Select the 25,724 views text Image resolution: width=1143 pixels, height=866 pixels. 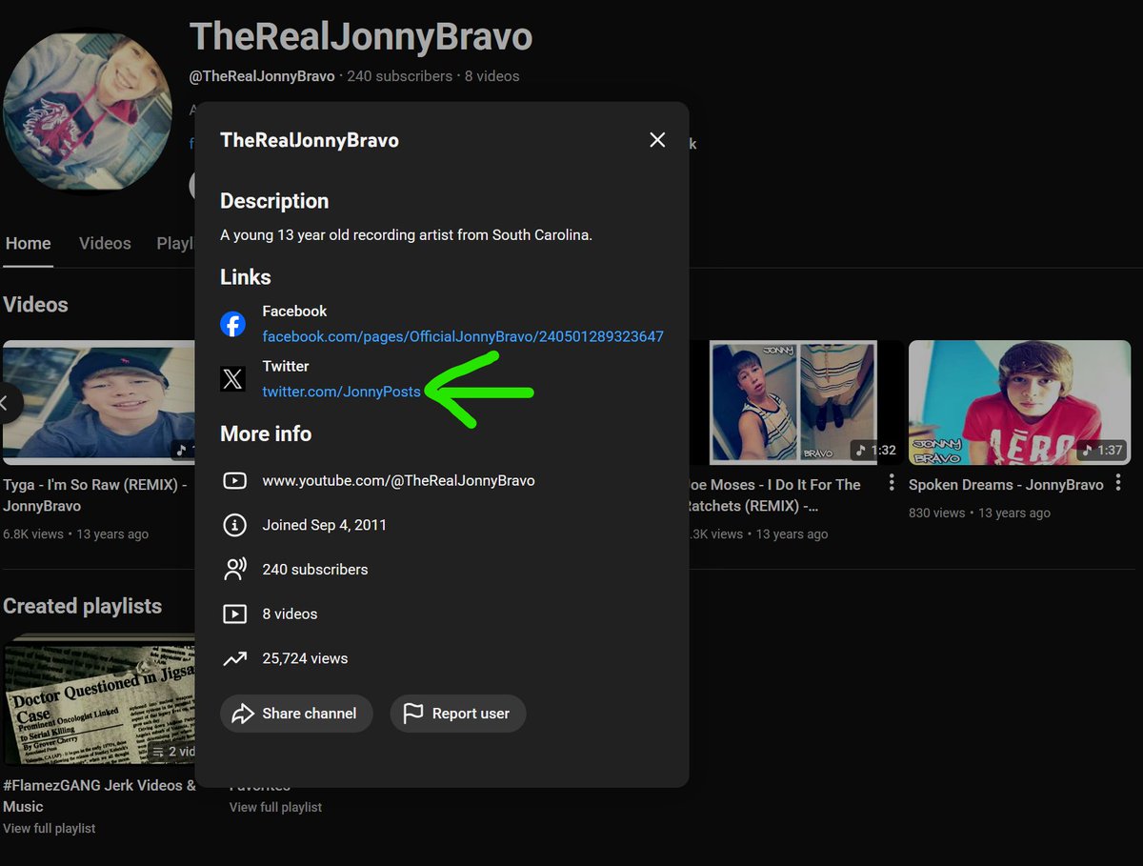click(x=305, y=658)
